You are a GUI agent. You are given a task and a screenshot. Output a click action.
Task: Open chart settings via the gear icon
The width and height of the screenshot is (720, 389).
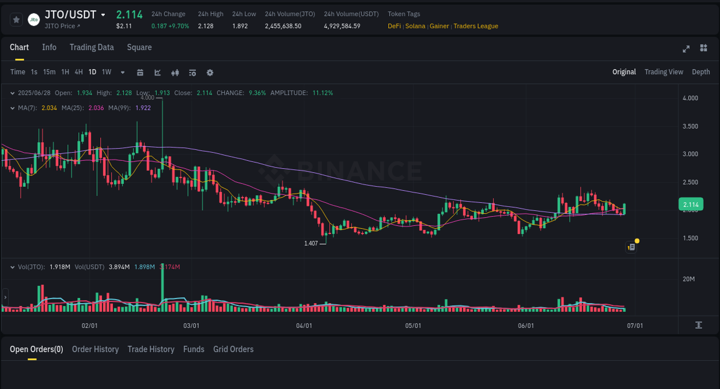(209, 72)
